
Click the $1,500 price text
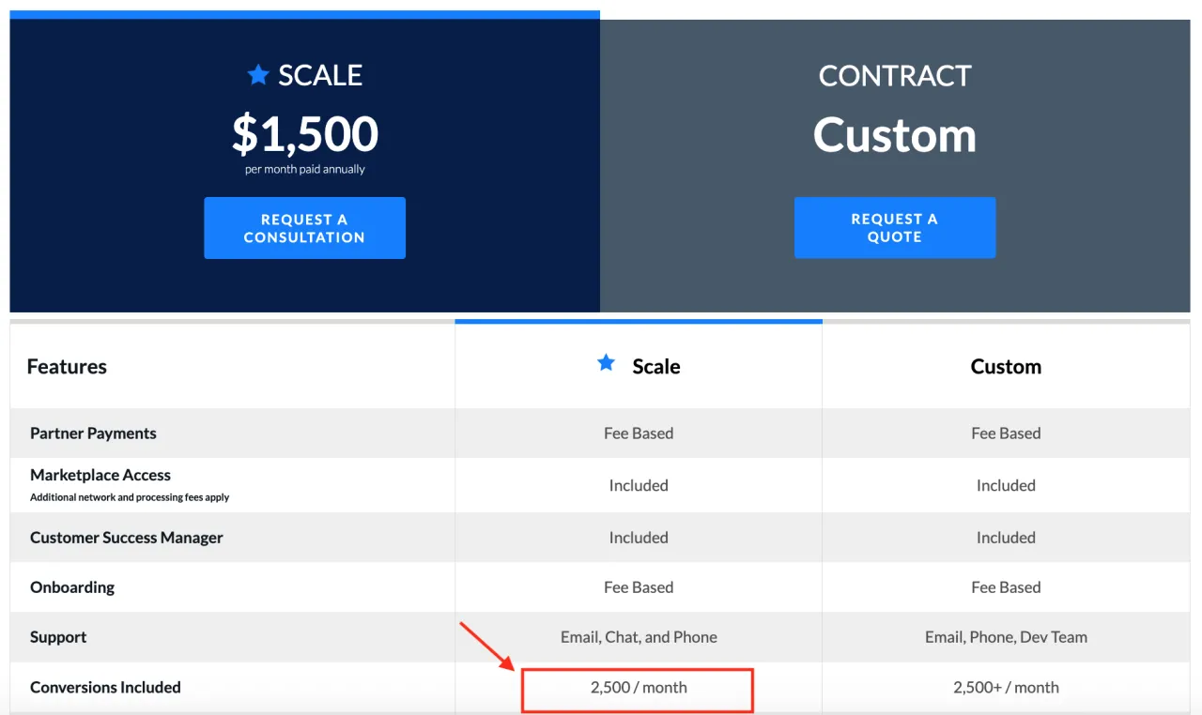305,135
